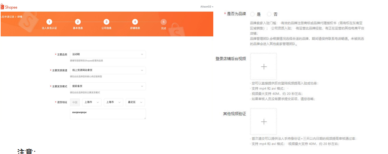Click the return address text area
The image size is (388, 154).
[x=108, y=114]
